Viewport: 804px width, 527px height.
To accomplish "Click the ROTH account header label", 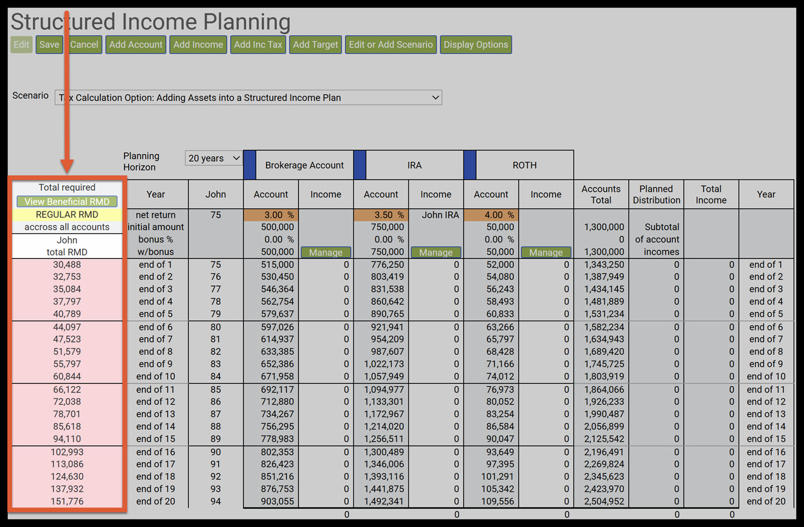I will (525, 166).
